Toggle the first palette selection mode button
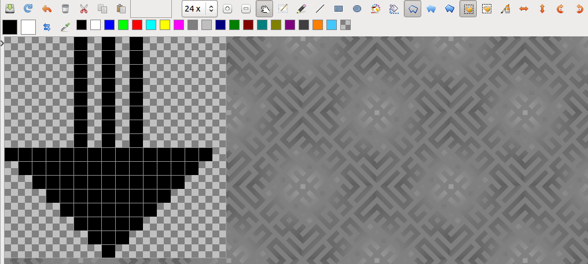The height and width of the screenshot is (264, 588). pos(468,9)
